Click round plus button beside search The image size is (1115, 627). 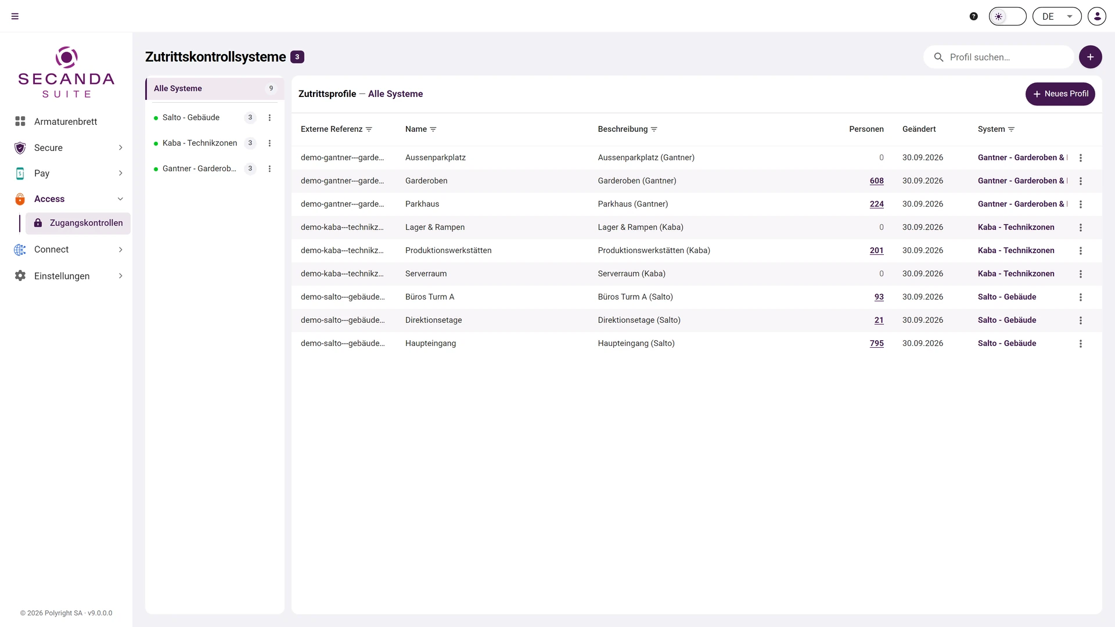coord(1091,57)
